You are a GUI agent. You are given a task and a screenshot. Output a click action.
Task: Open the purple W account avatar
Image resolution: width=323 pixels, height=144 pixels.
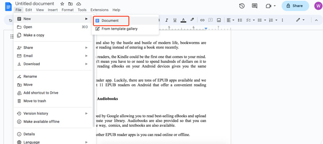point(318,6)
